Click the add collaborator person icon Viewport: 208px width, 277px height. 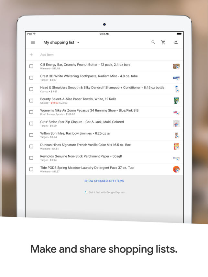coord(175,42)
